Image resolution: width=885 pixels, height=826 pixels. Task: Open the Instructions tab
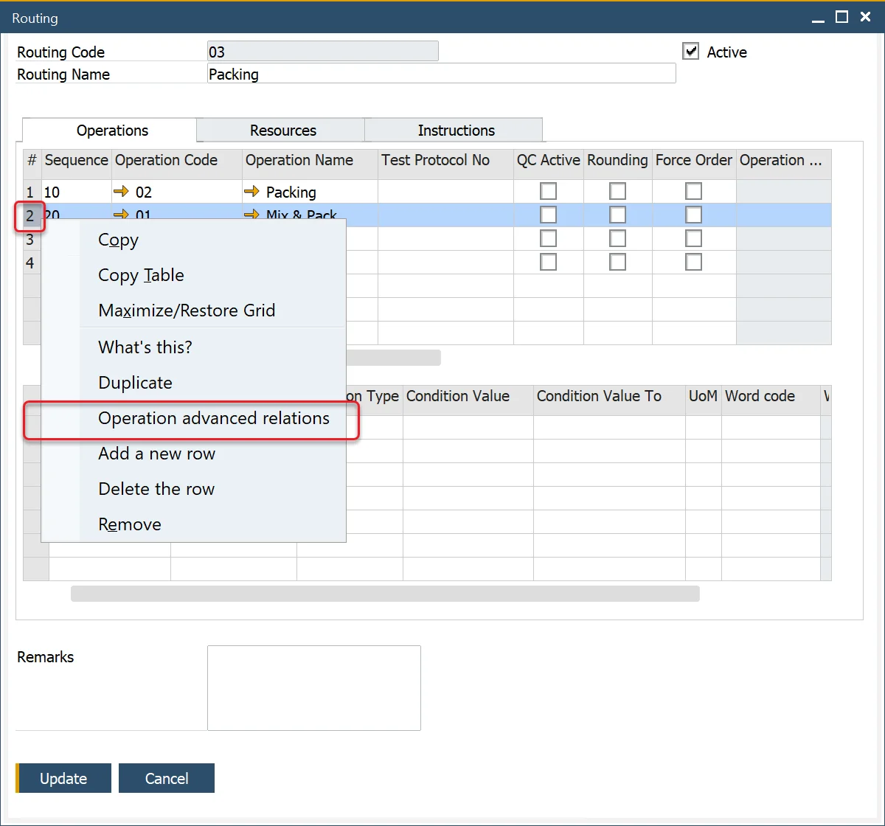pyautogui.click(x=456, y=131)
